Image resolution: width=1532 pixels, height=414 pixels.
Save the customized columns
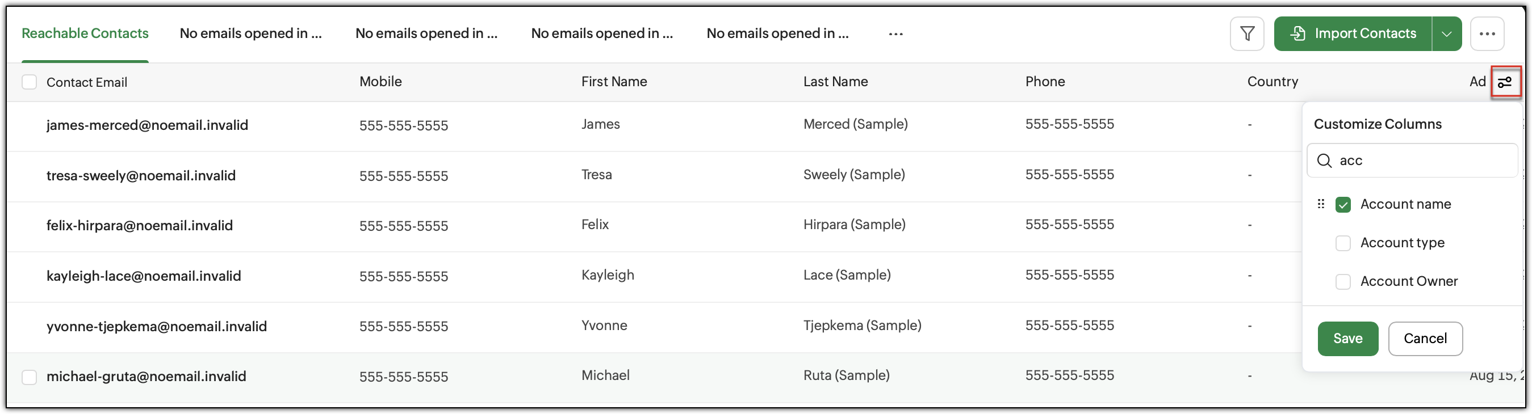(x=1347, y=339)
